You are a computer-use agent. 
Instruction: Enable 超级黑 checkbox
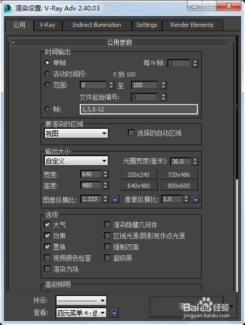pos(107,258)
